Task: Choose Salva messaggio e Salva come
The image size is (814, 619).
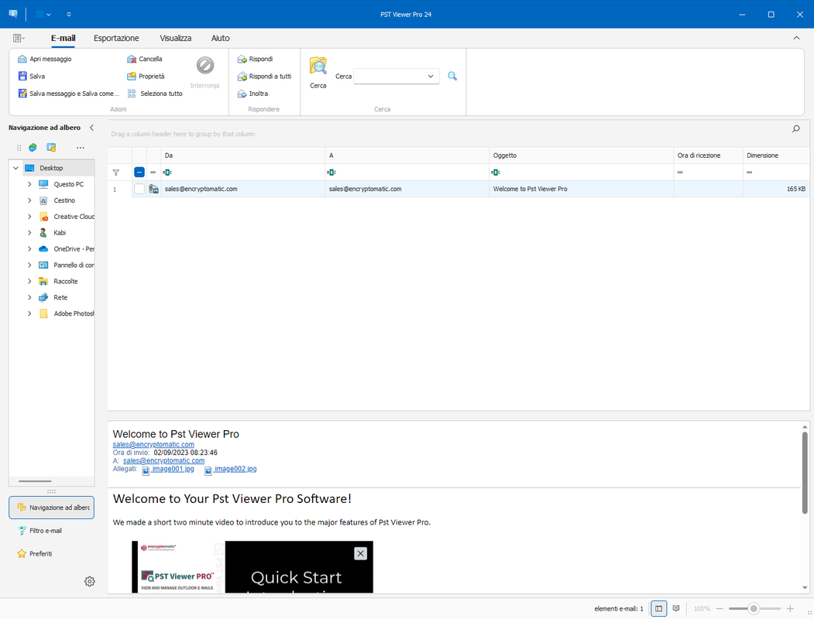Action: tap(68, 94)
